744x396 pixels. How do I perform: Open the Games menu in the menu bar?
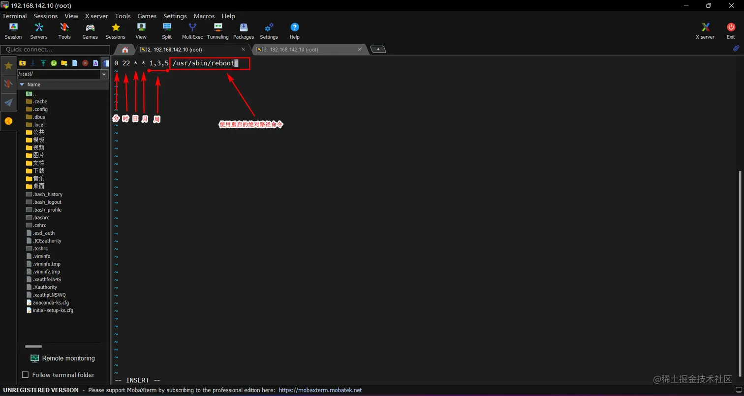click(147, 16)
